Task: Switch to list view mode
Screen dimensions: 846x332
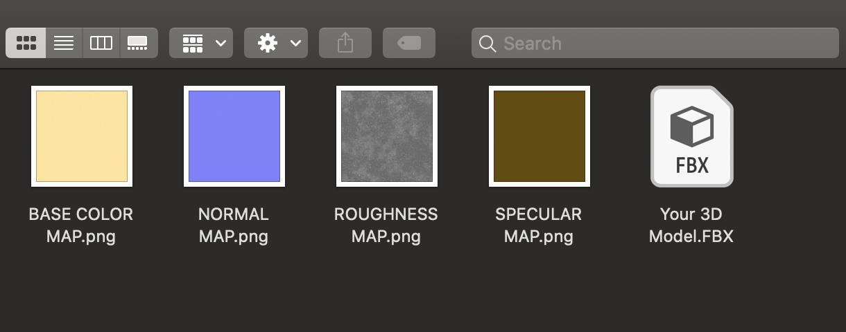Action: click(64, 43)
